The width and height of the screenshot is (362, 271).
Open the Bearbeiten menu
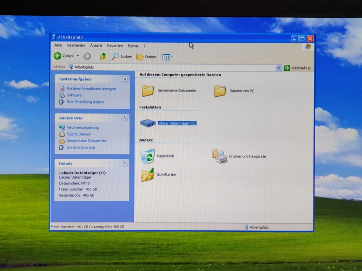tap(76, 46)
